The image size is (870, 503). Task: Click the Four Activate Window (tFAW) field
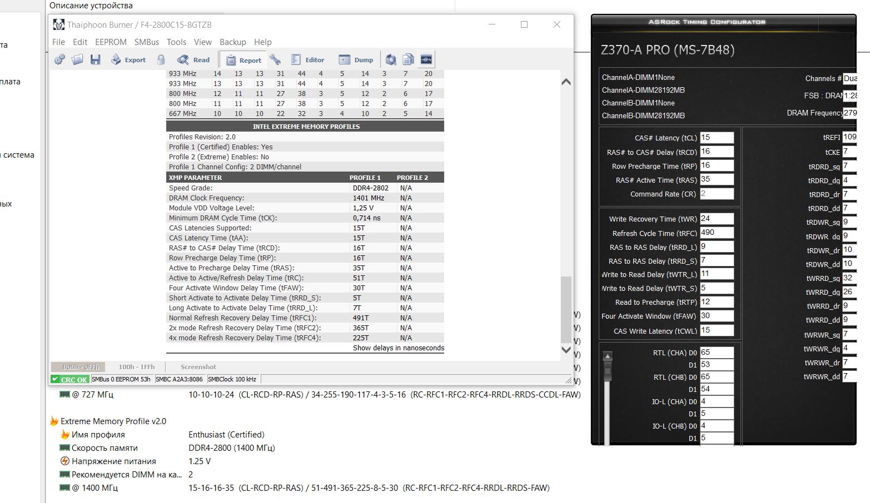coord(717,316)
